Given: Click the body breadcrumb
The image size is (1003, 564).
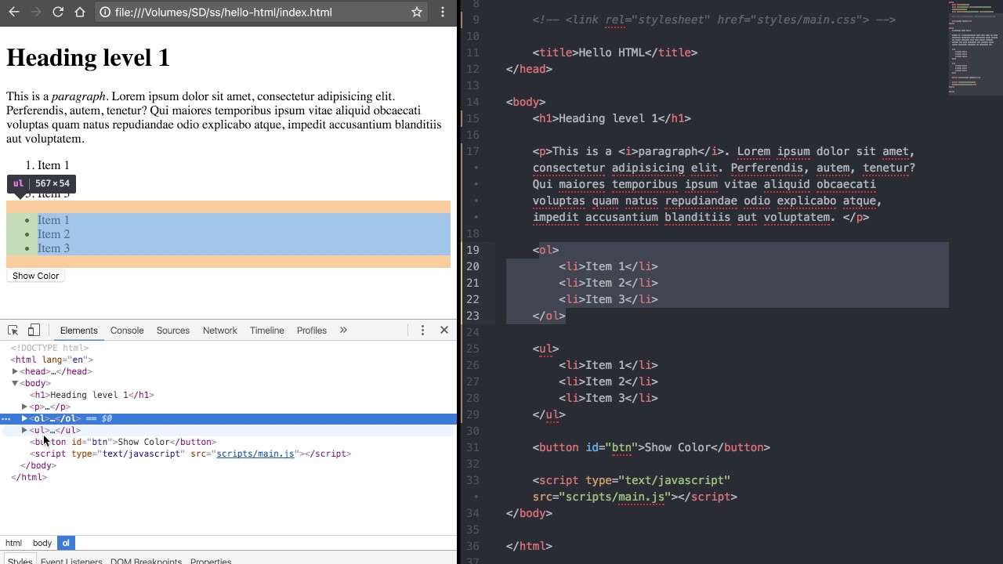Looking at the screenshot, I should [42, 543].
